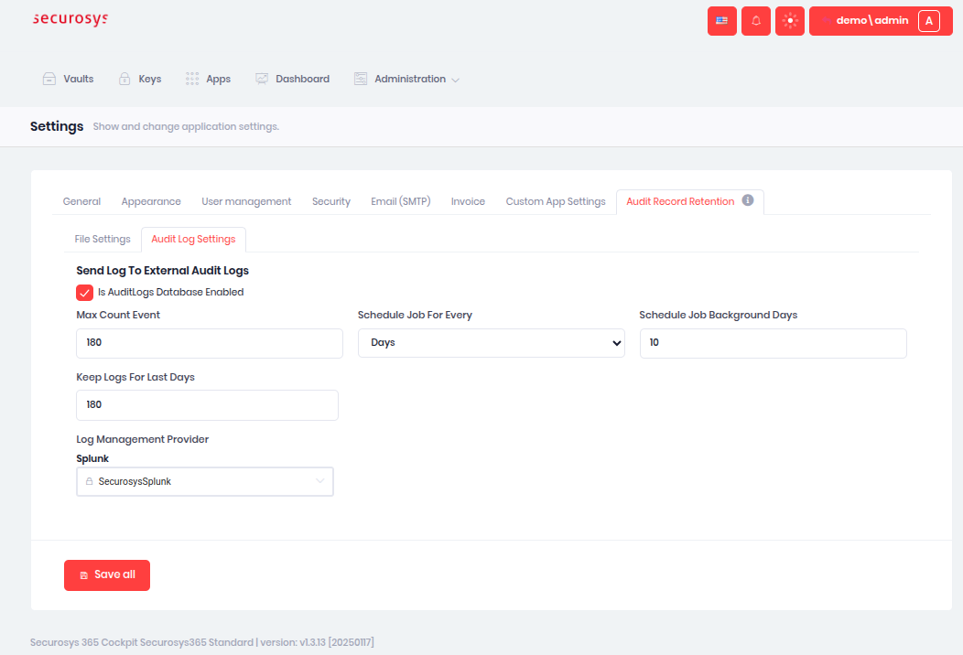Click the user avatar letter A
The width and height of the screenshot is (963, 655).
pos(928,21)
